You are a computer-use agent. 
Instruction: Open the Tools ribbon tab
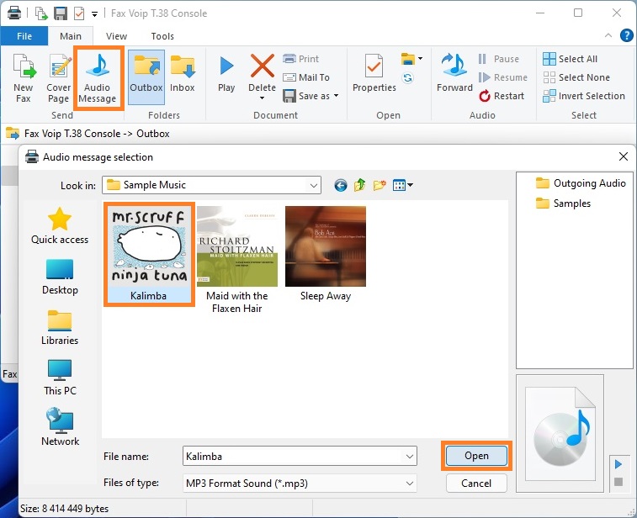click(162, 36)
